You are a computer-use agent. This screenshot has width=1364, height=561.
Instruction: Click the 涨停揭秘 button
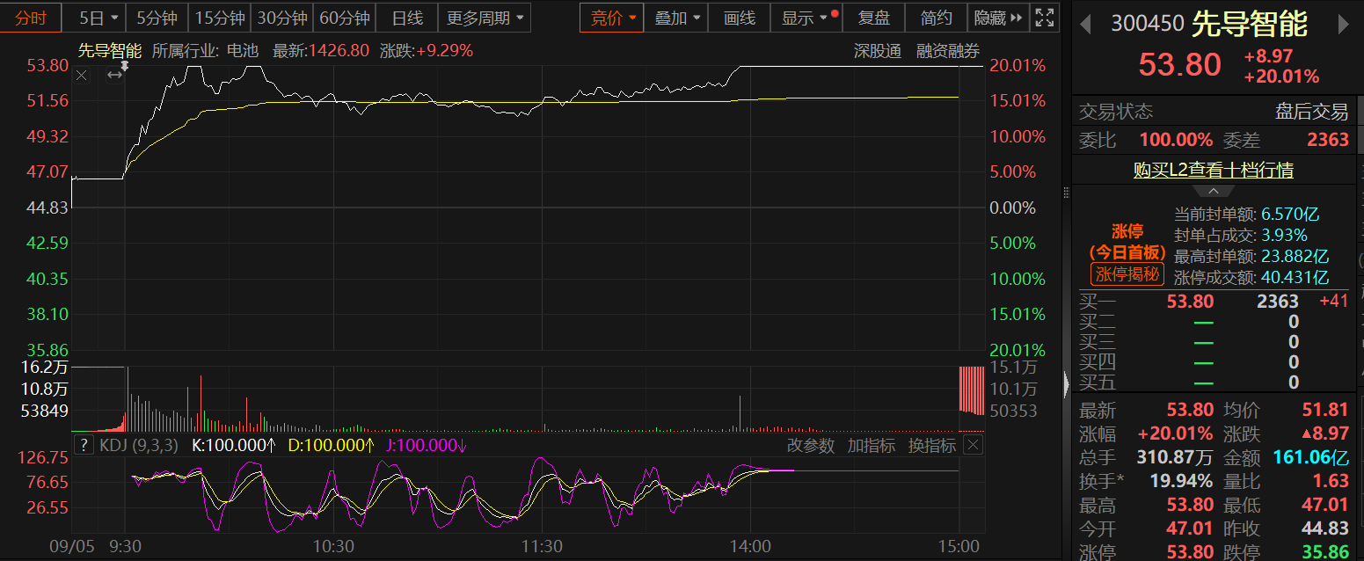coord(1127,274)
